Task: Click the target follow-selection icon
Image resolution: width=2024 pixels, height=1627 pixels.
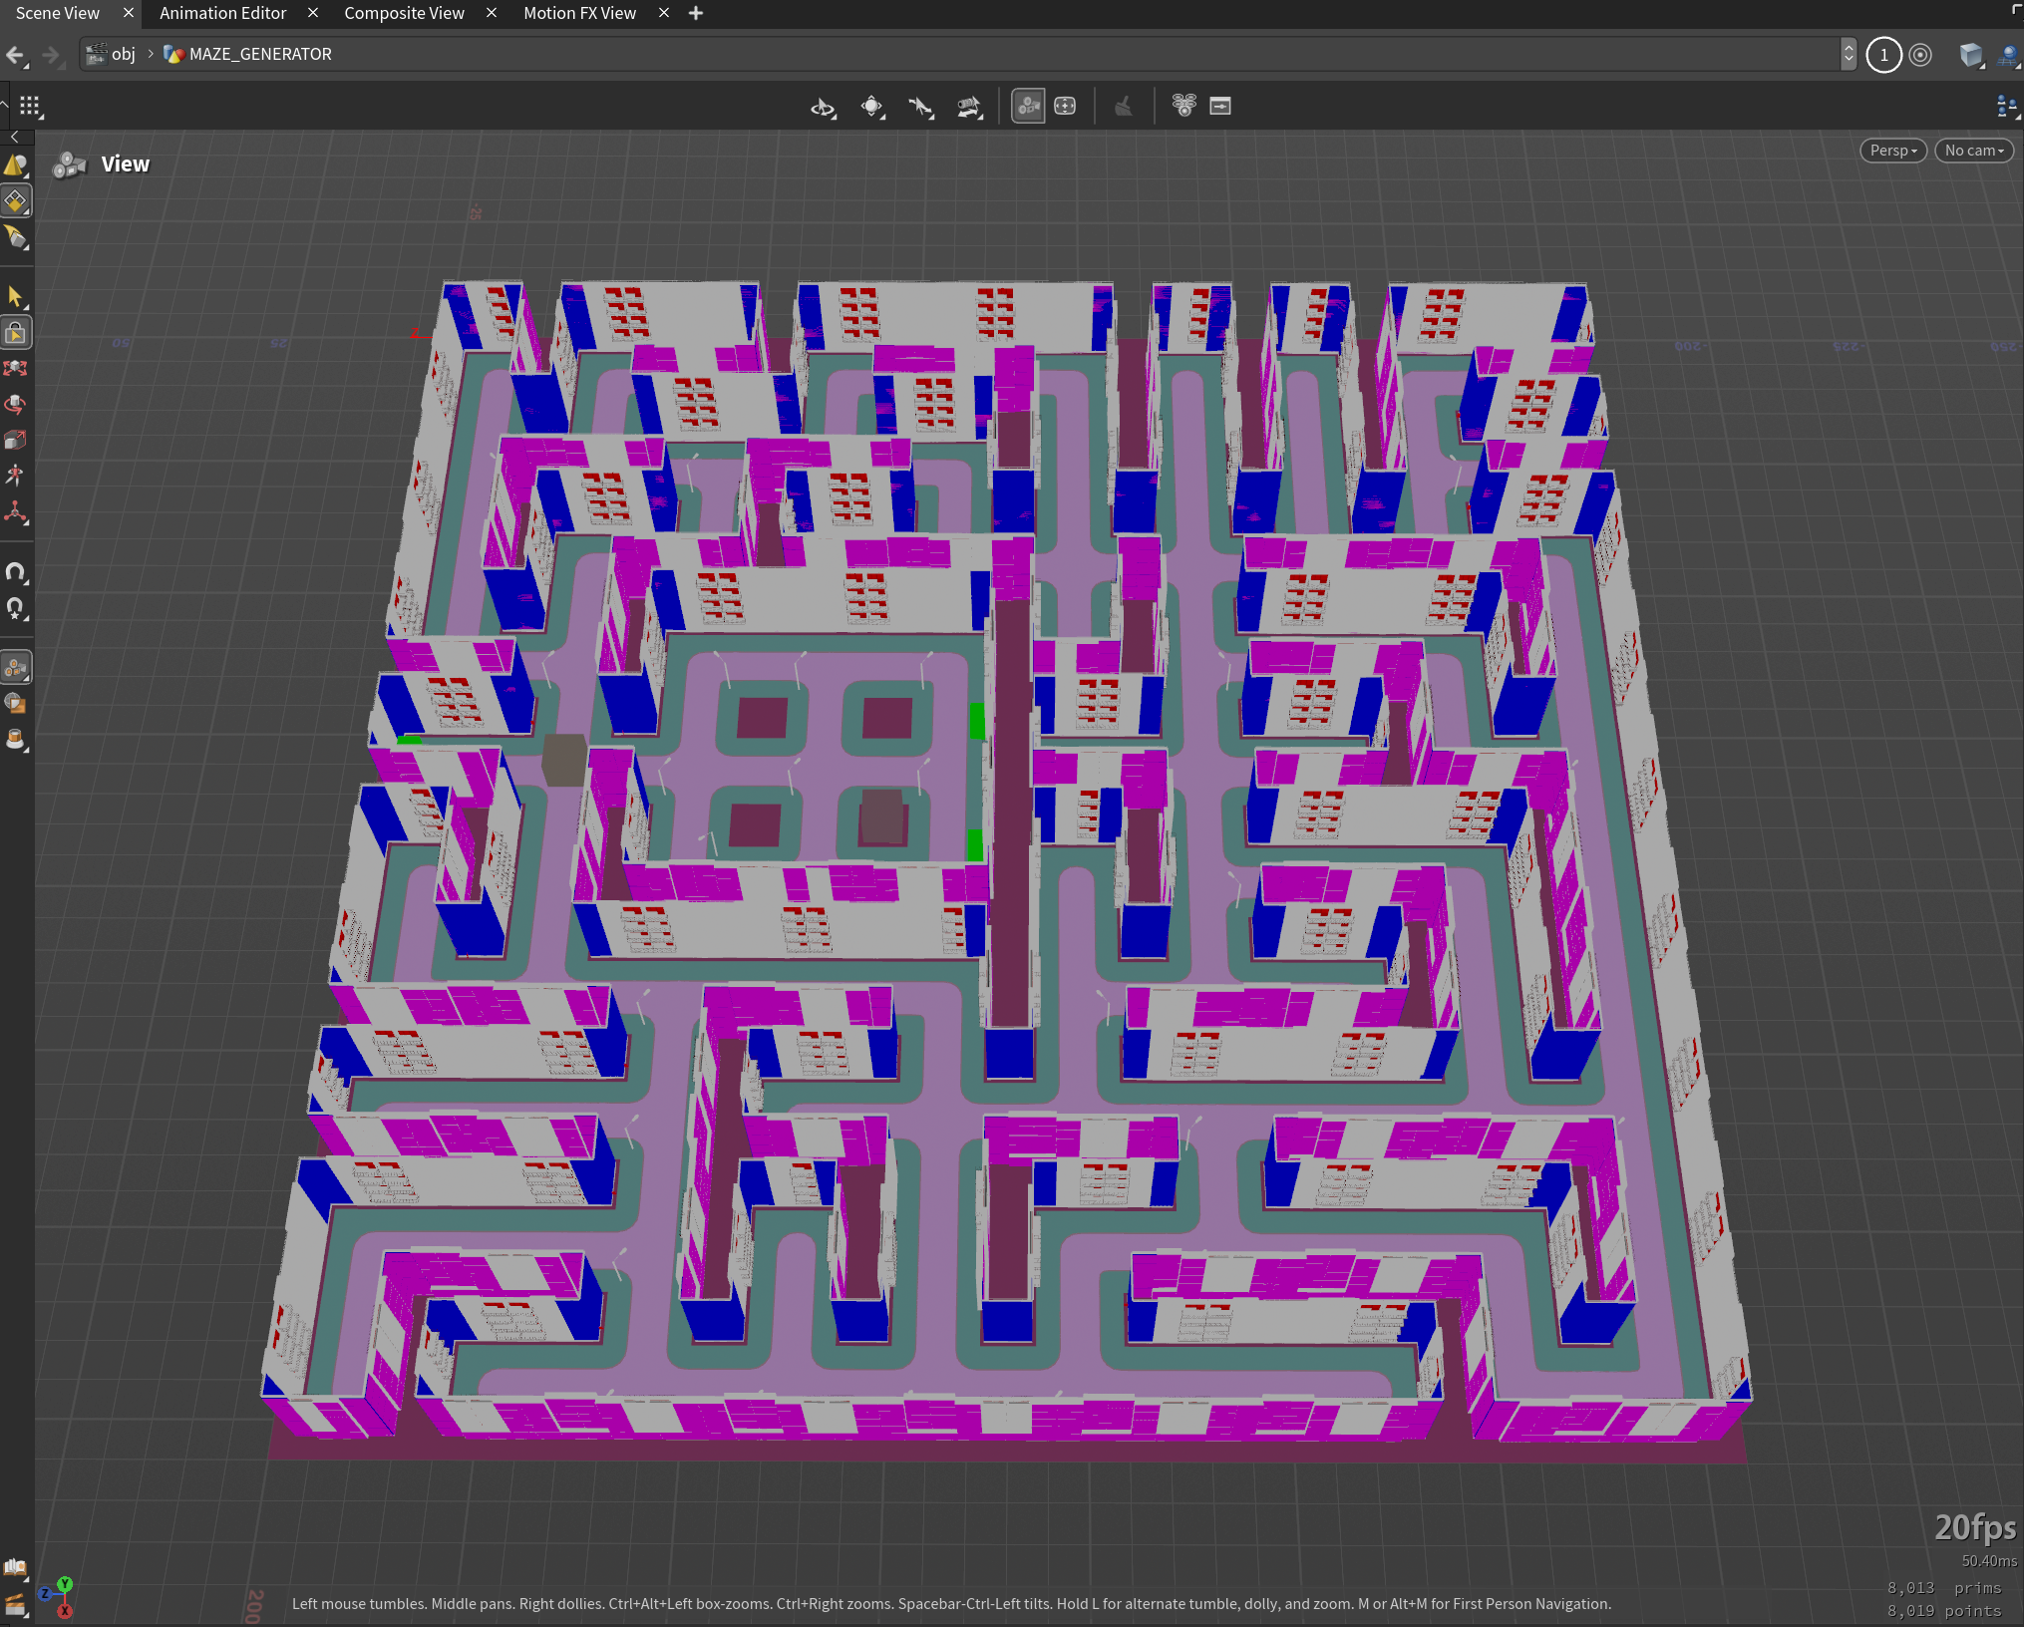Action: point(1920,55)
